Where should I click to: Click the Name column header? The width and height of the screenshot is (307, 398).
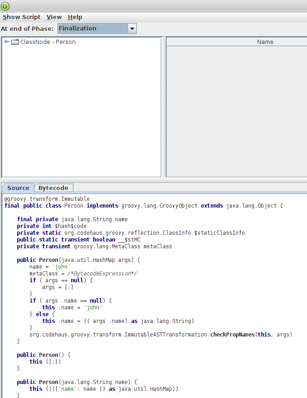click(x=265, y=42)
